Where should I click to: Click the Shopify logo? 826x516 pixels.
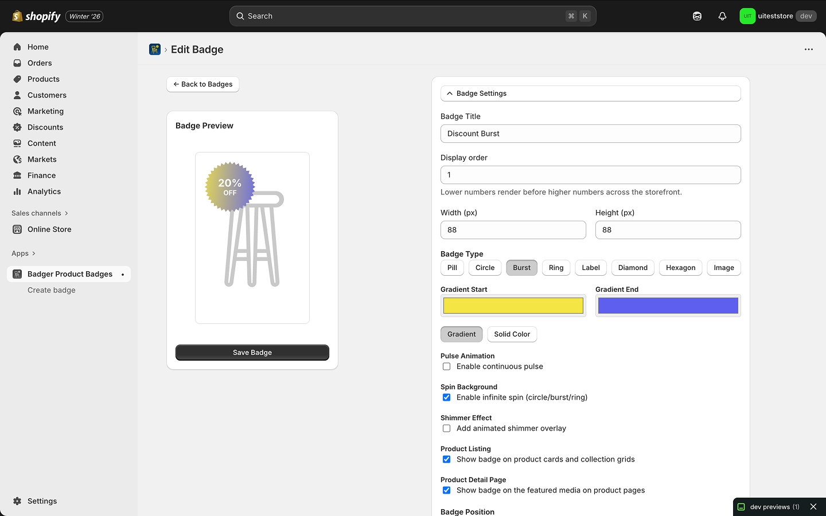pos(17,16)
